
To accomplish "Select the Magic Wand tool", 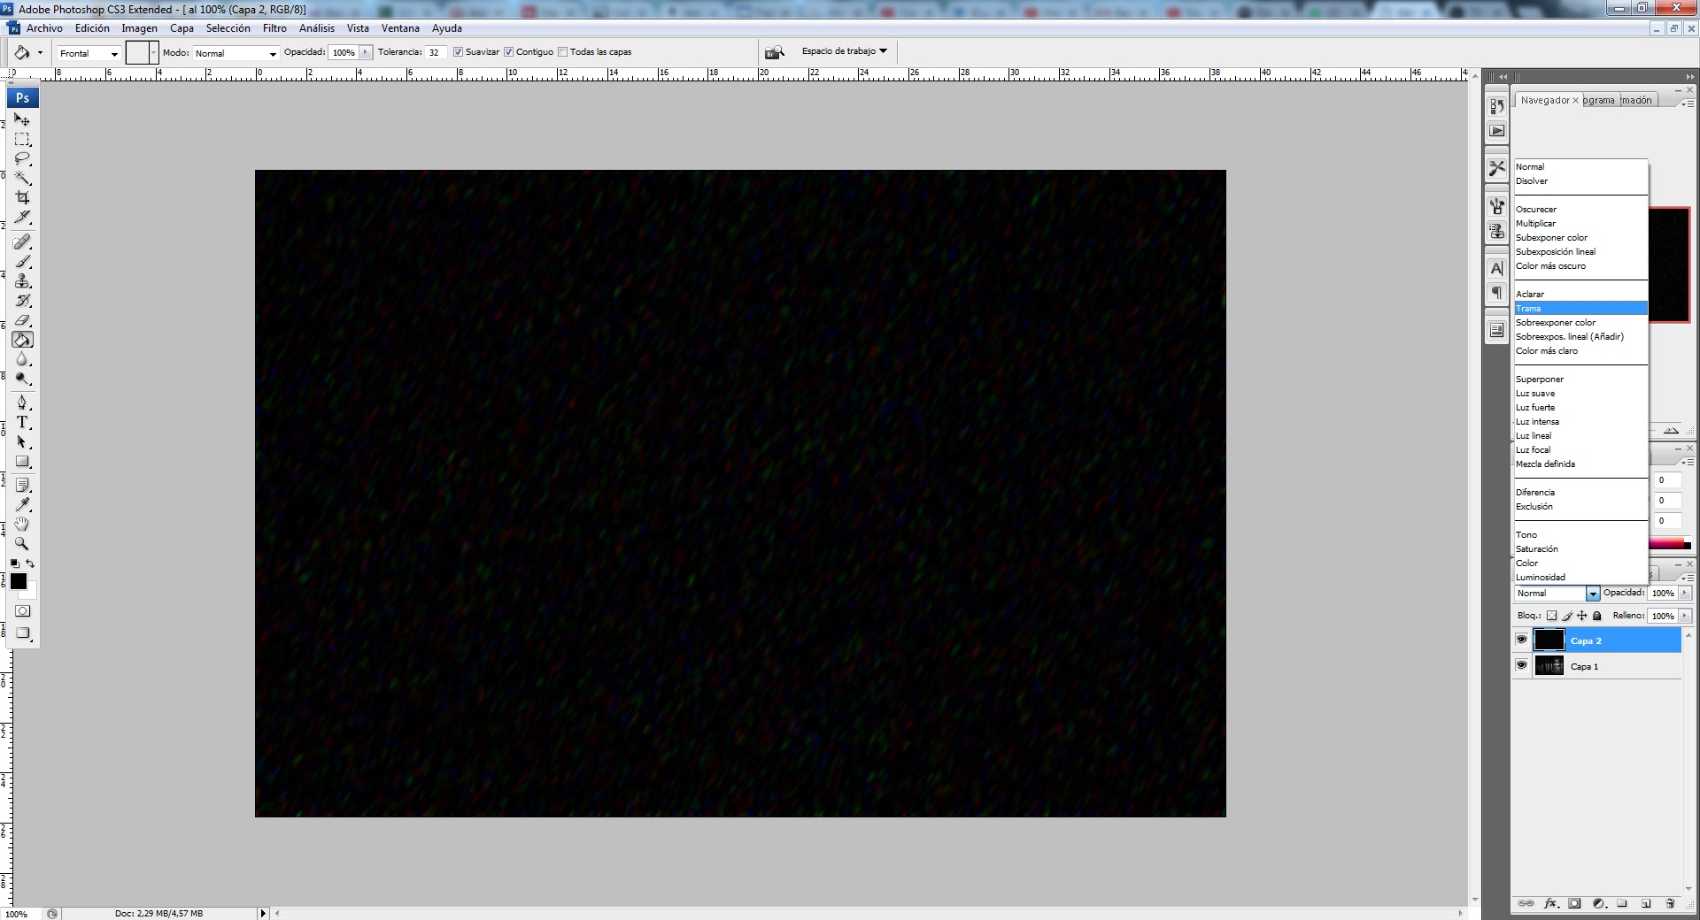I will pyautogui.click(x=23, y=178).
